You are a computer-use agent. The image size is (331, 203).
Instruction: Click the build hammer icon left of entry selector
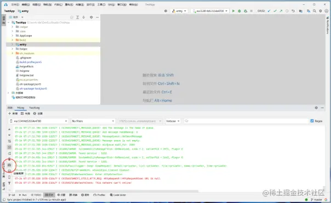165,11
